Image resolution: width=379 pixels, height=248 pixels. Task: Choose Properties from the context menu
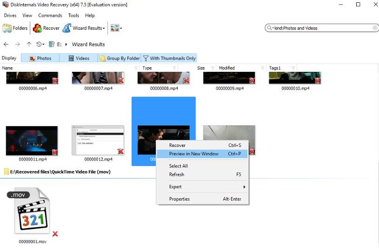[203, 199]
